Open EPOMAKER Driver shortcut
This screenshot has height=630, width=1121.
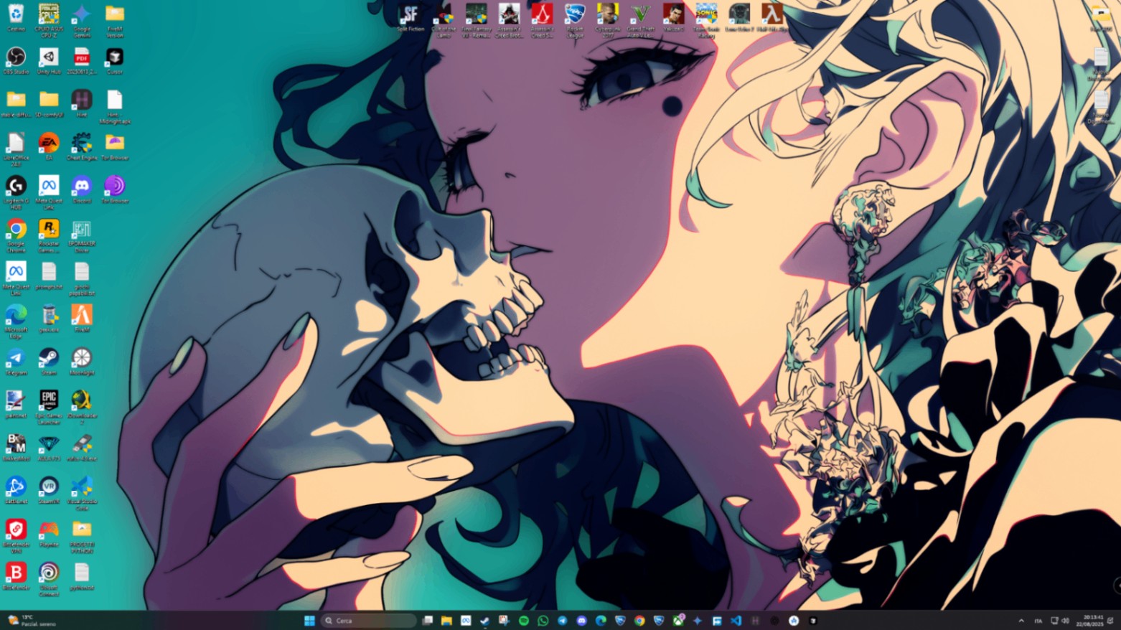(x=82, y=235)
